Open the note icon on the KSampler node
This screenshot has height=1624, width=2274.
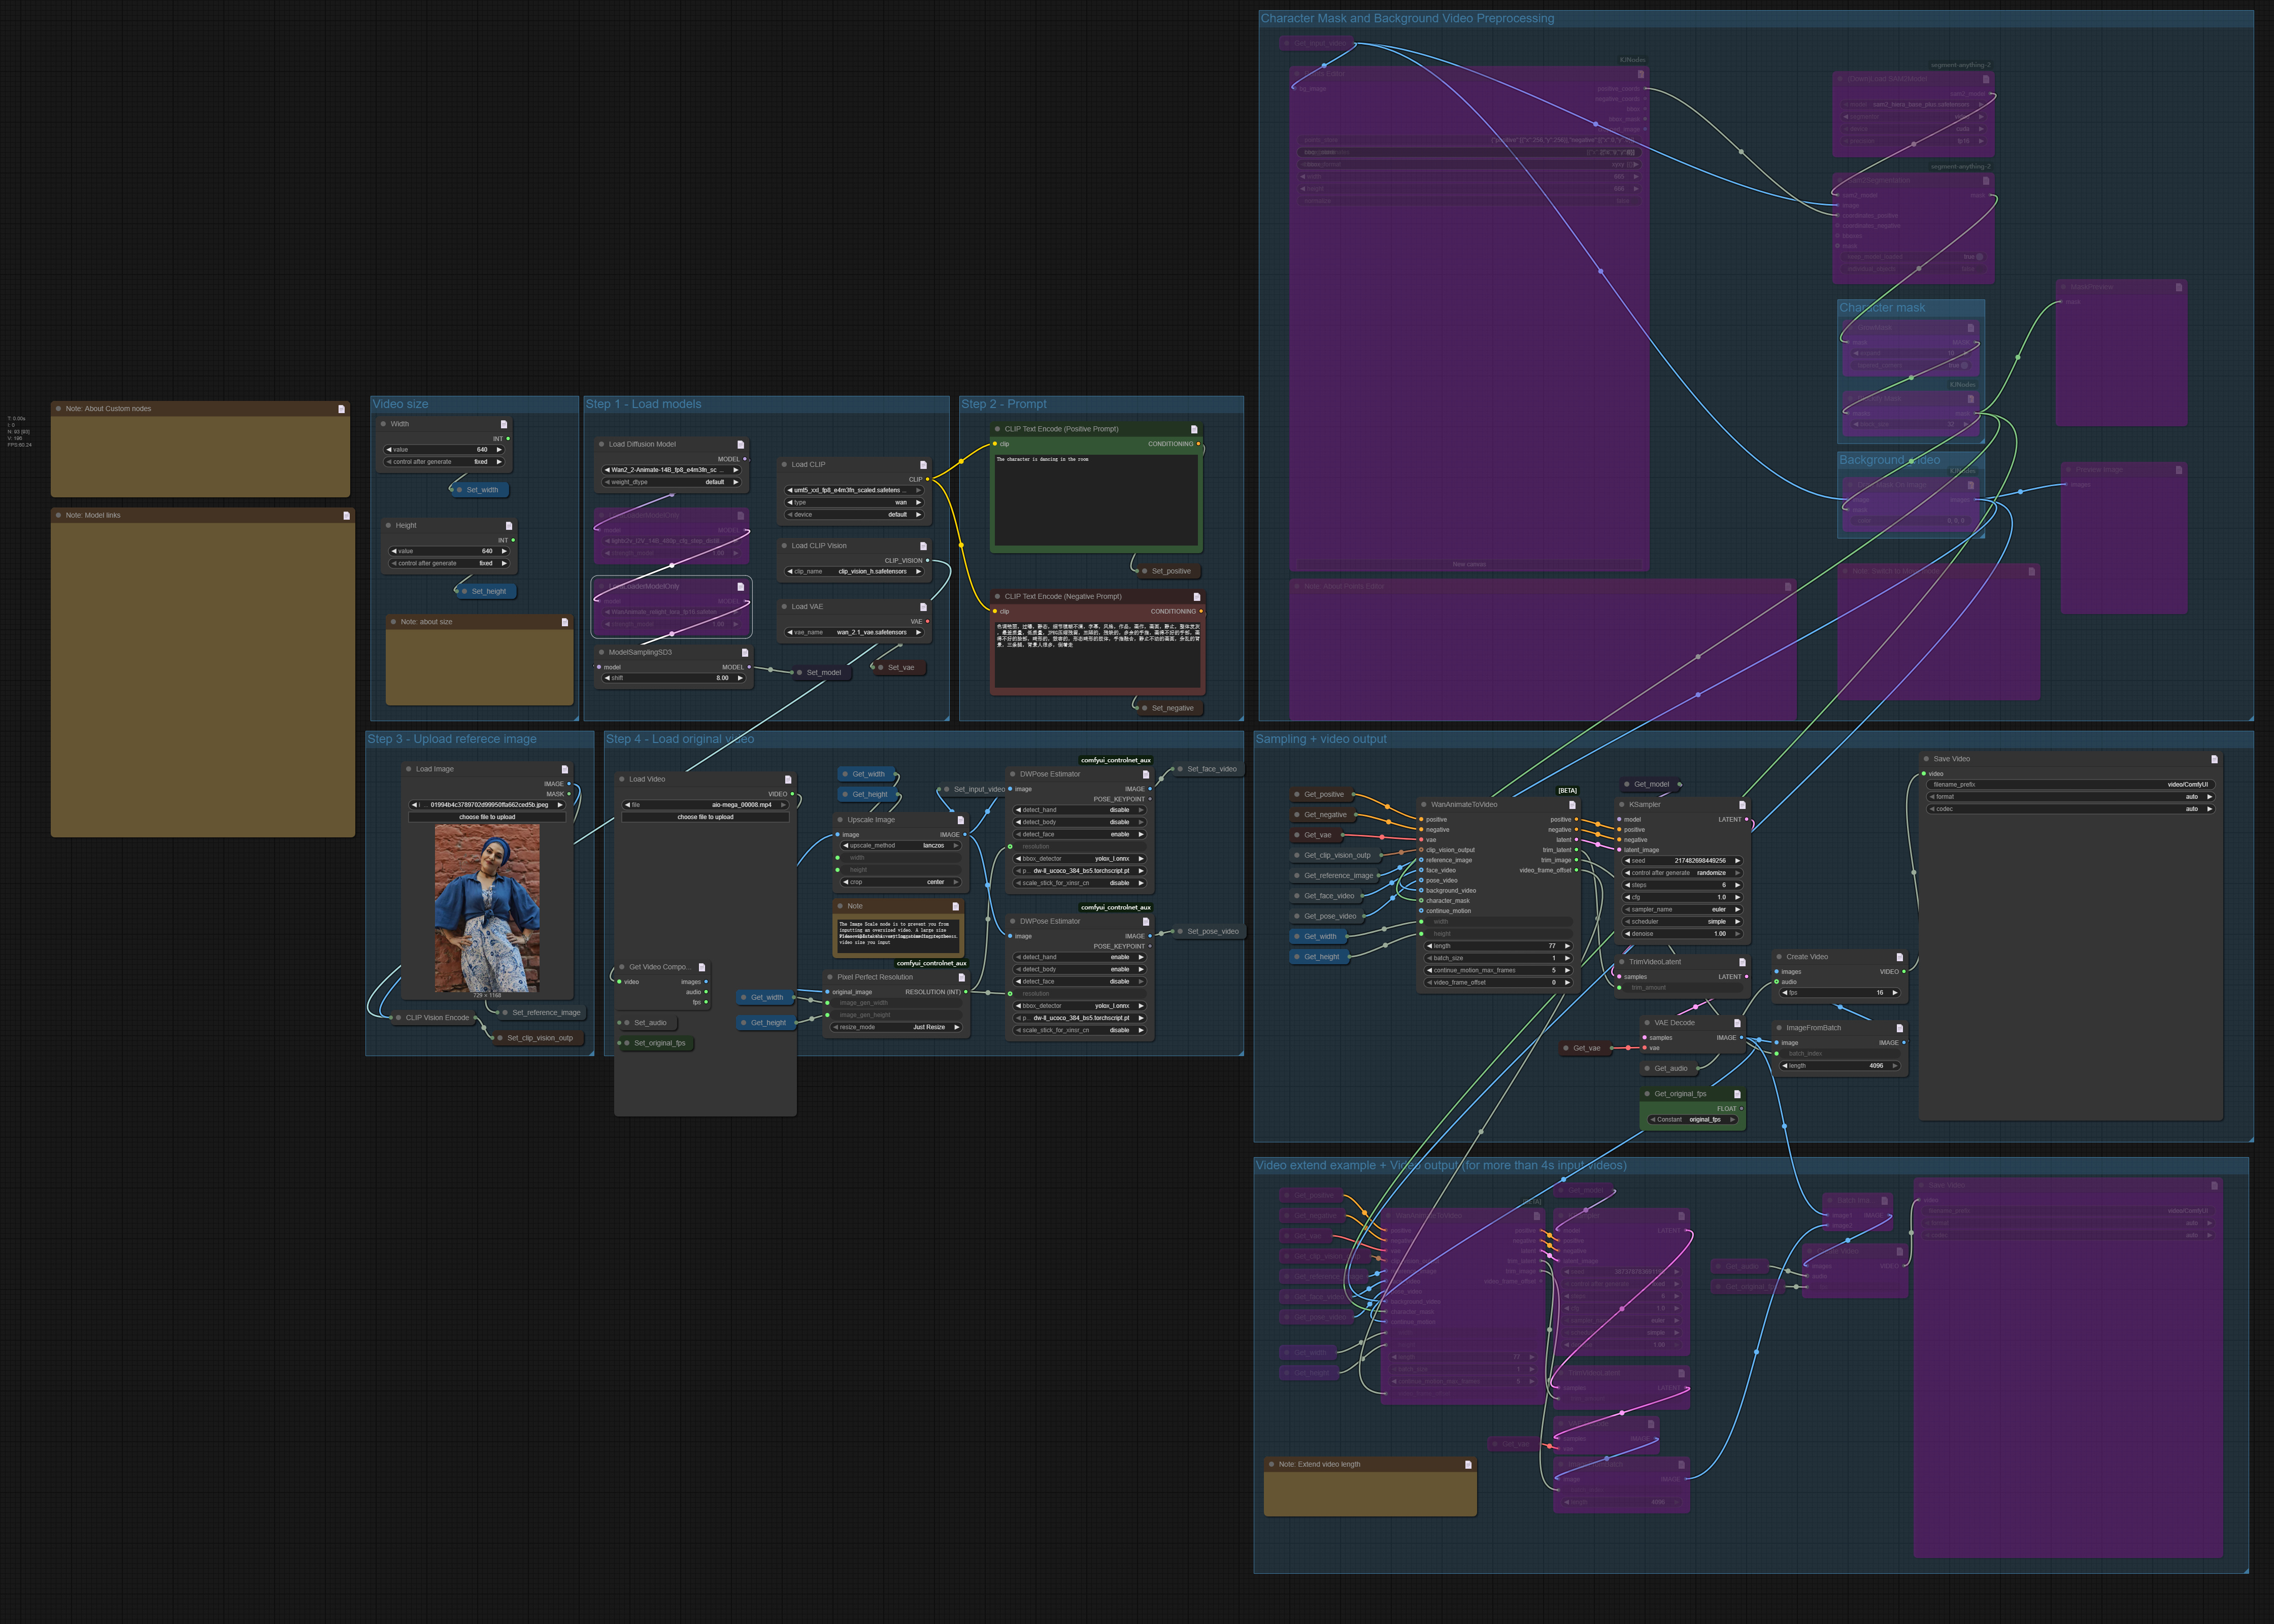coord(1743,805)
